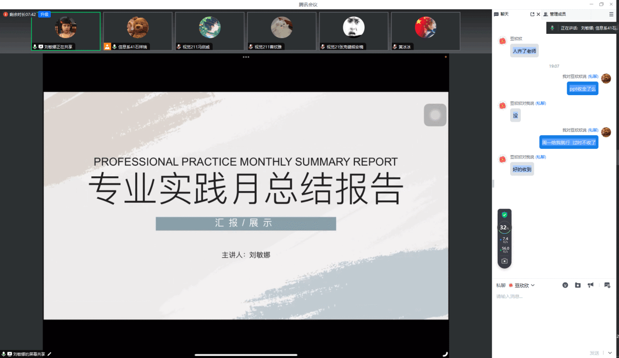Click the green shield icon in floating widget

(504, 215)
